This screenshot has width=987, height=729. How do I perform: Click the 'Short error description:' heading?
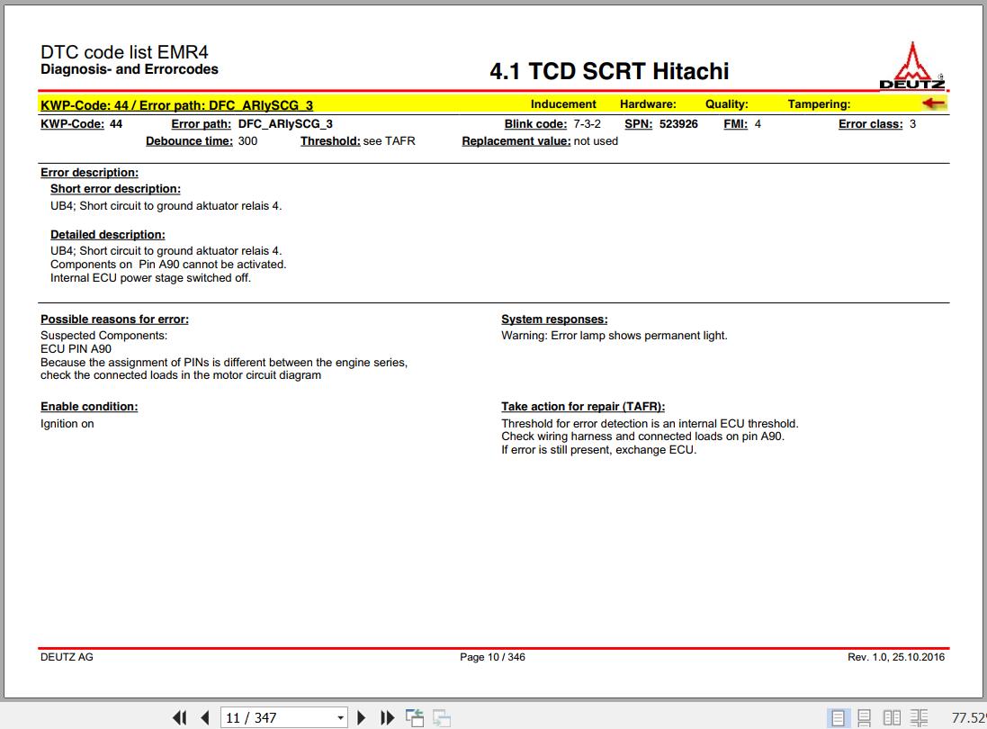115,189
